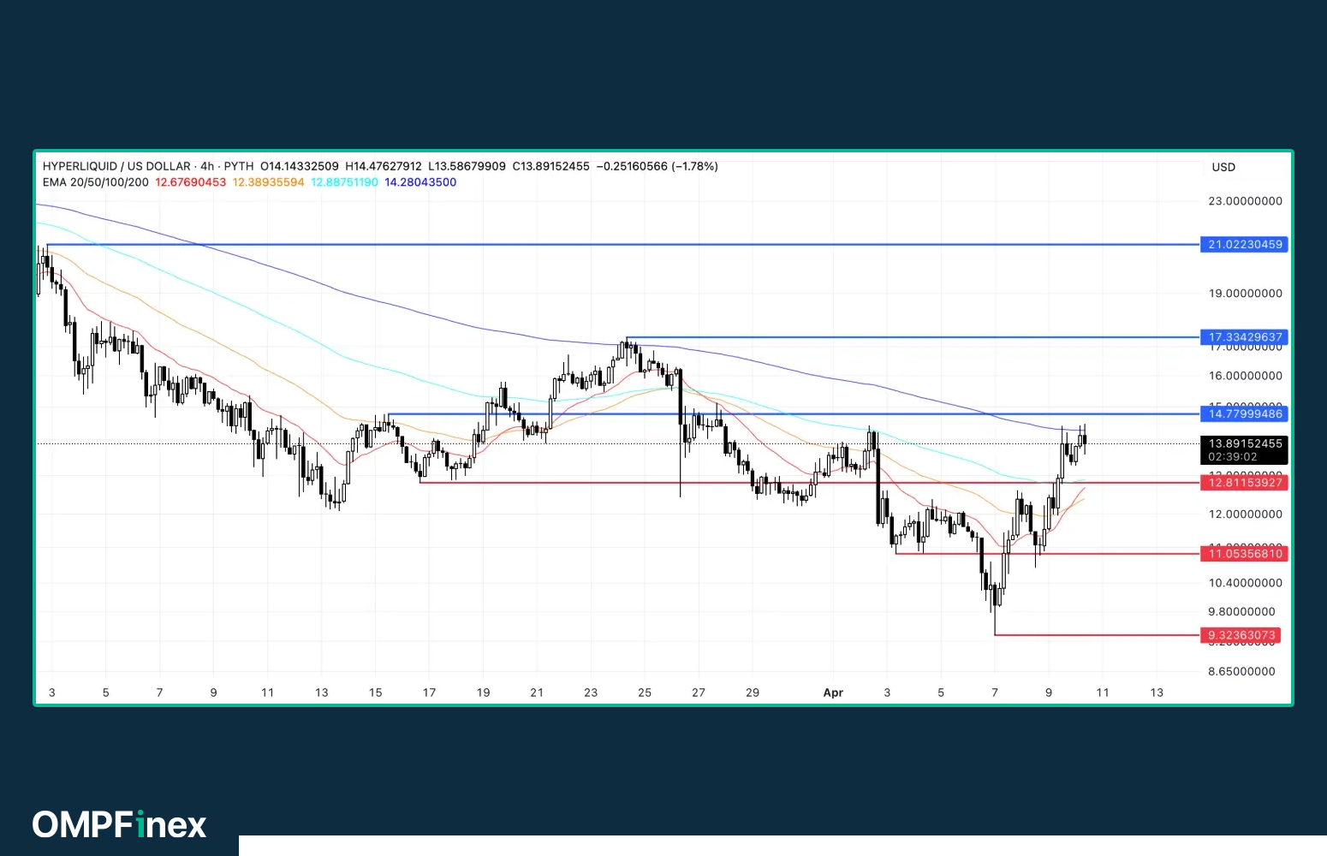Screen dimensions: 1327x856
Task: Click the blue EMA 200 value 14.28043500
Action: (x=420, y=182)
